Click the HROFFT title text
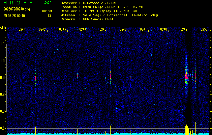Viewport: 212px width, 135px height. (20, 3)
